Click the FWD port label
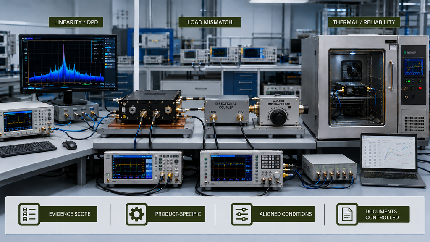The width and height of the screenshot is (430, 242). (212, 112)
